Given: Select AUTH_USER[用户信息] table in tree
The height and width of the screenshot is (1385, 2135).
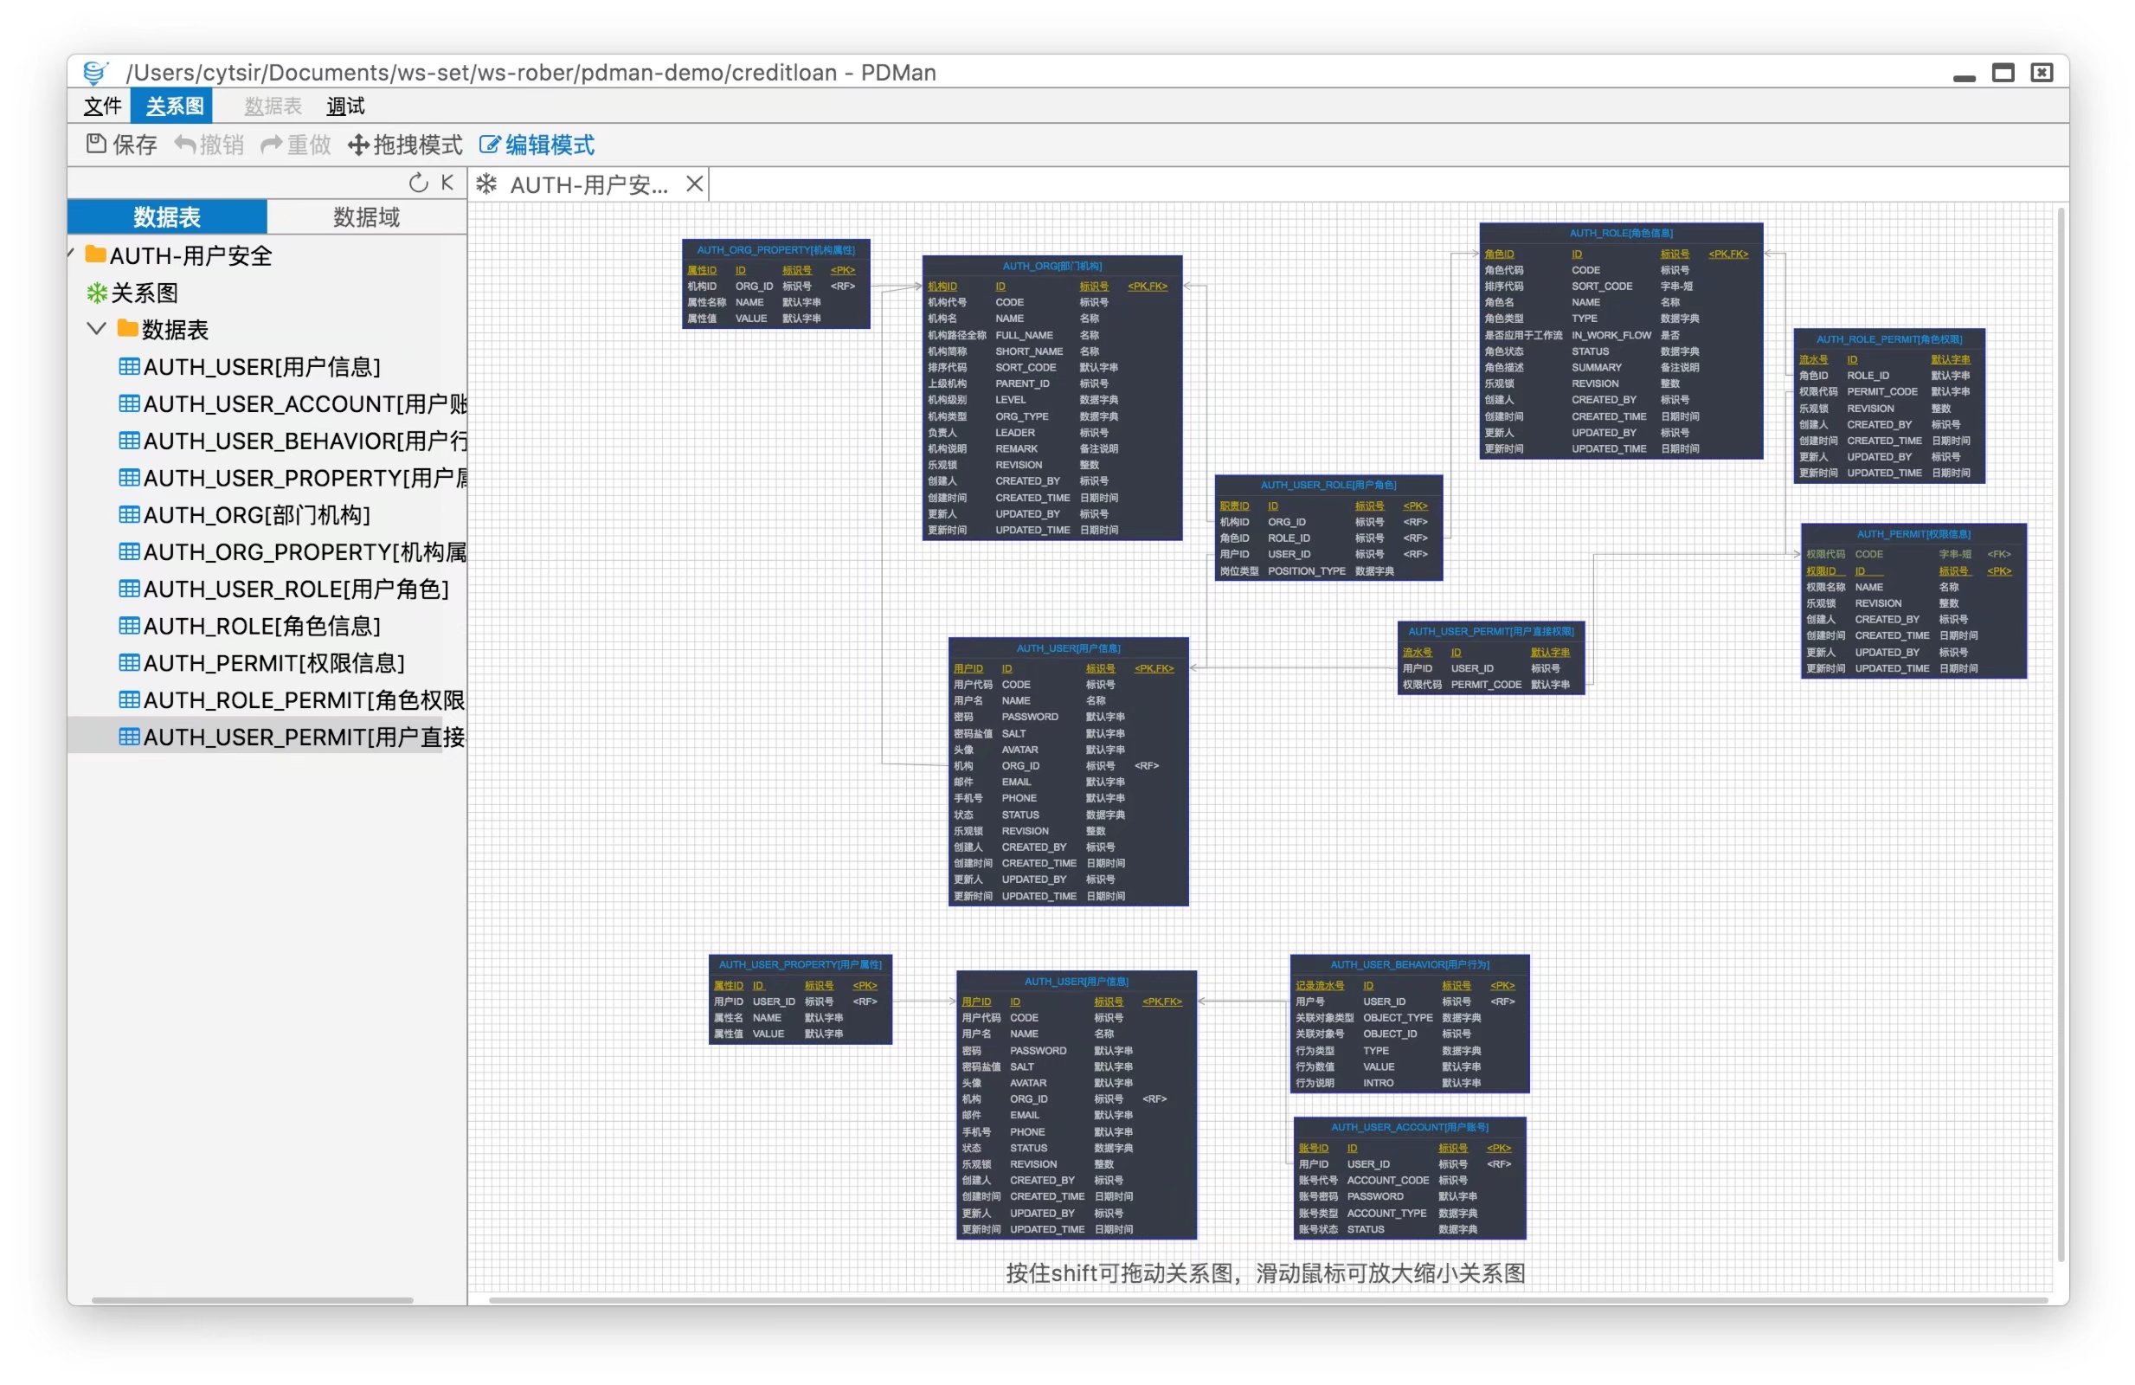Looking at the screenshot, I should click(x=262, y=367).
